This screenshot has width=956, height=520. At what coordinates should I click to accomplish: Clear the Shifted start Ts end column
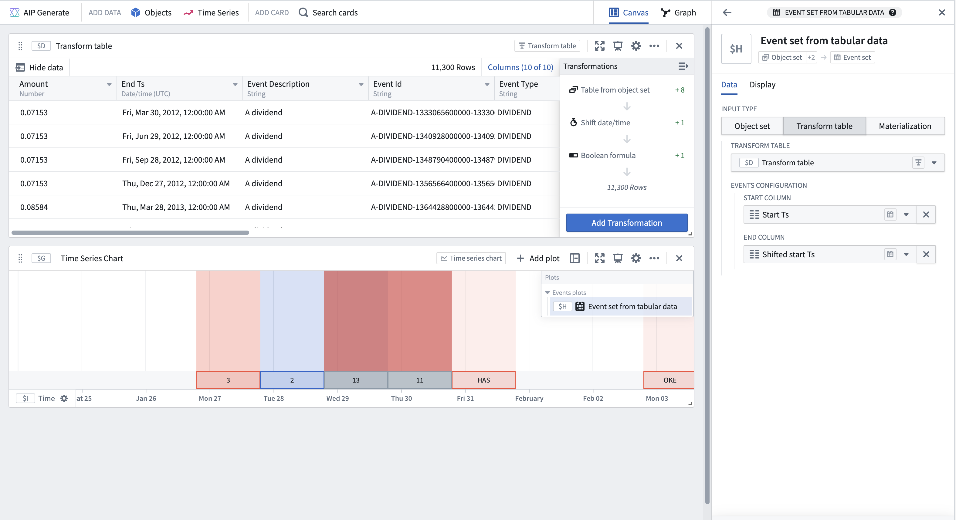(926, 255)
